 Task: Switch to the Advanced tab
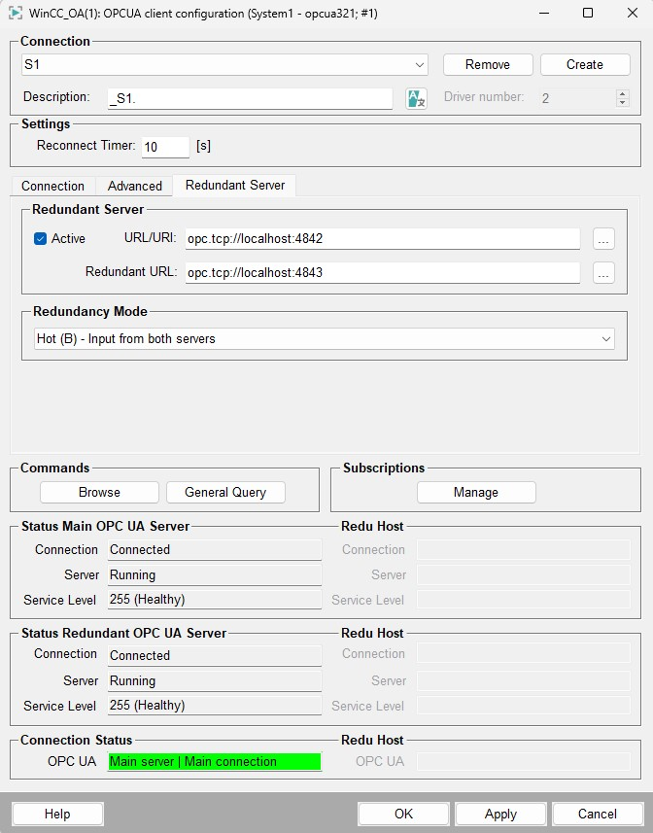pyautogui.click(x=135, y=186)
